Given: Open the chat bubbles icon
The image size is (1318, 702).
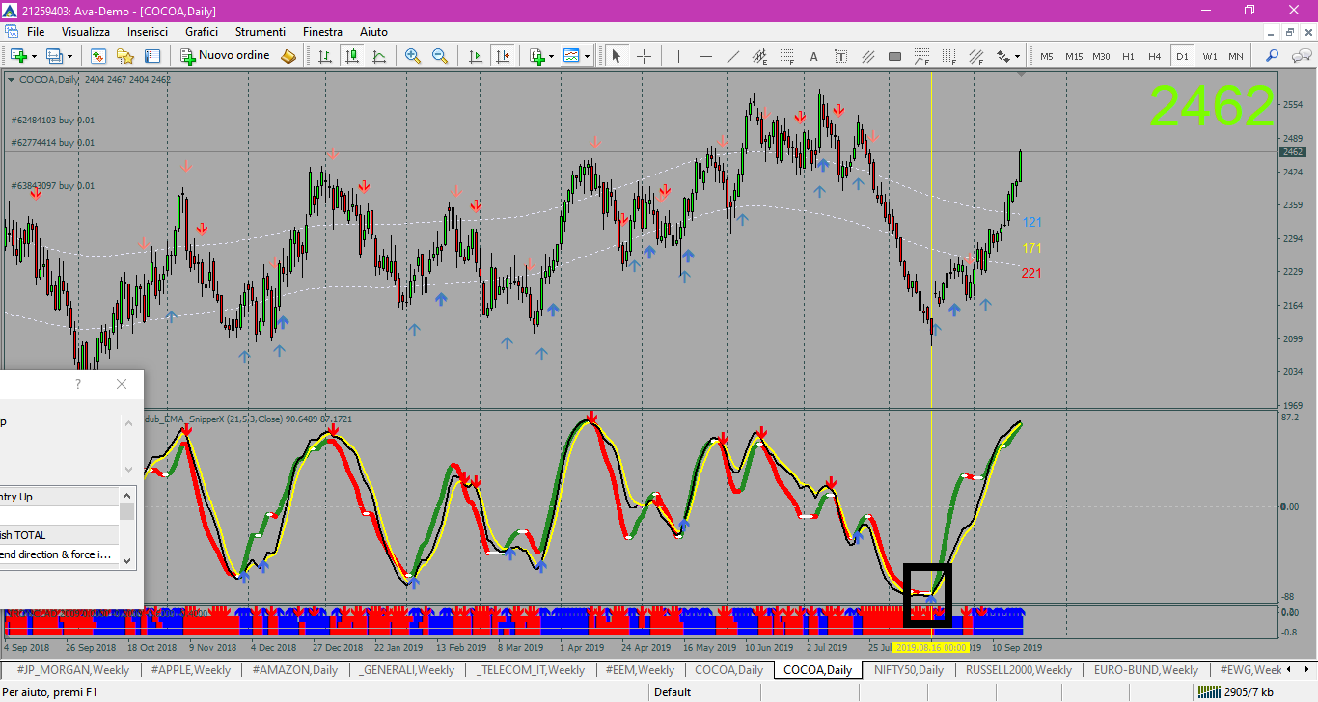Looking at the screenshot, I should [1300, 56].
